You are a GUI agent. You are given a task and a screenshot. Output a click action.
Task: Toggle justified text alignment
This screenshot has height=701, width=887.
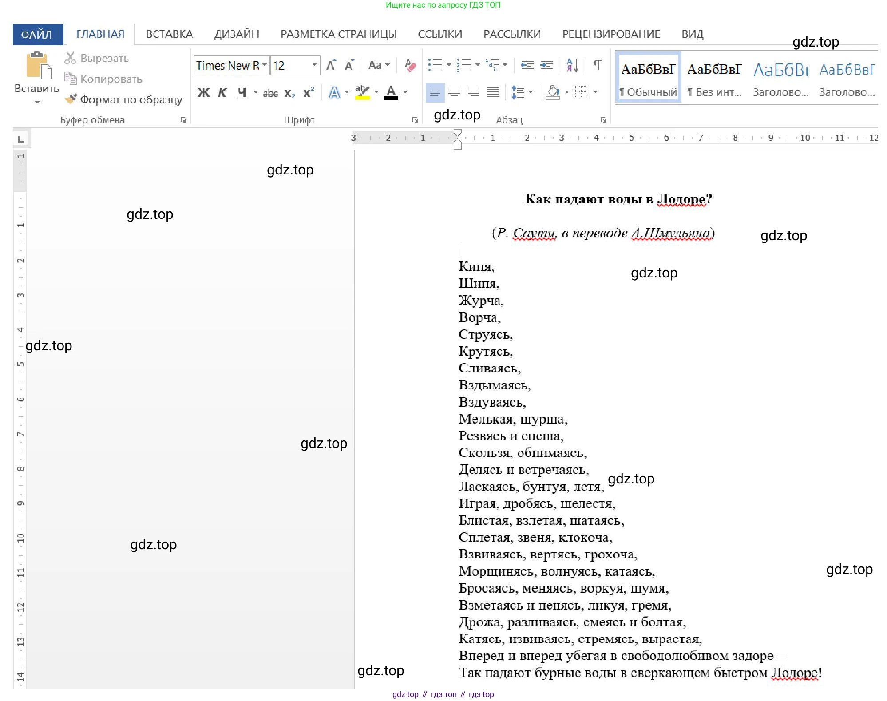(493, 92)
